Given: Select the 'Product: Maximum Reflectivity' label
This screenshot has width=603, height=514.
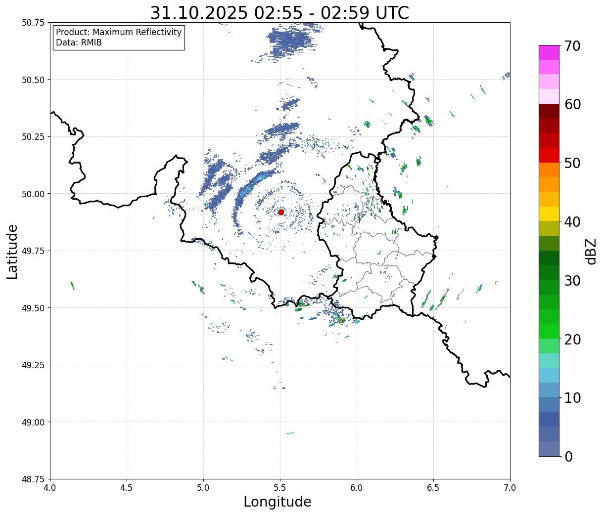Looking at the screenshot, I should pos(119,32).
